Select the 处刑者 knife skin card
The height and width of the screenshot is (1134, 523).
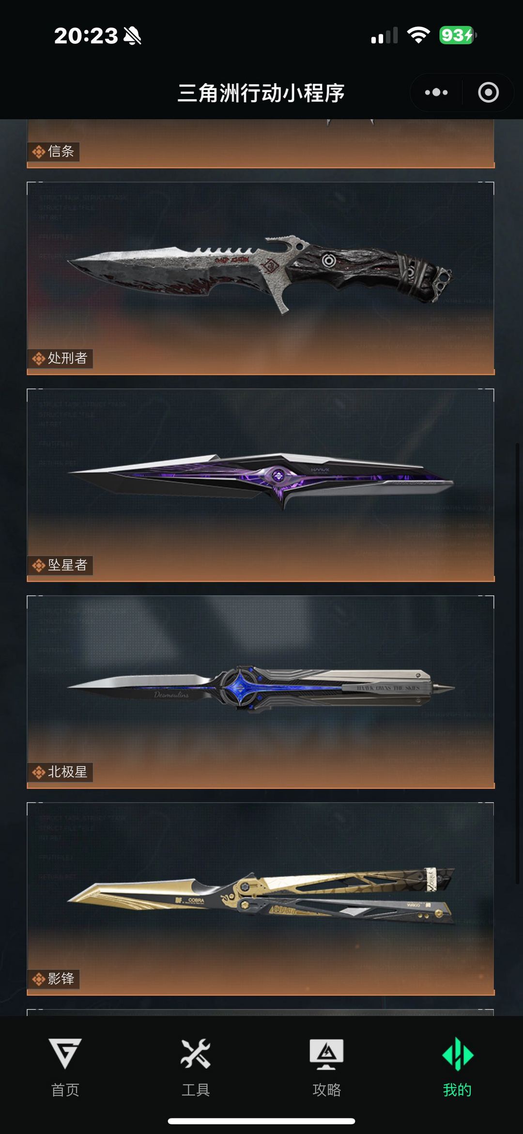coord(261,278)
